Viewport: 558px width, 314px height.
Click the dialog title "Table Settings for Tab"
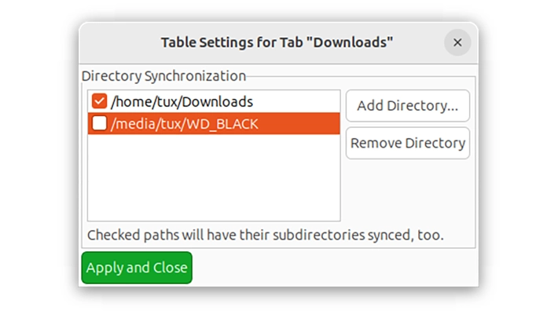click(x=232, y=42)
